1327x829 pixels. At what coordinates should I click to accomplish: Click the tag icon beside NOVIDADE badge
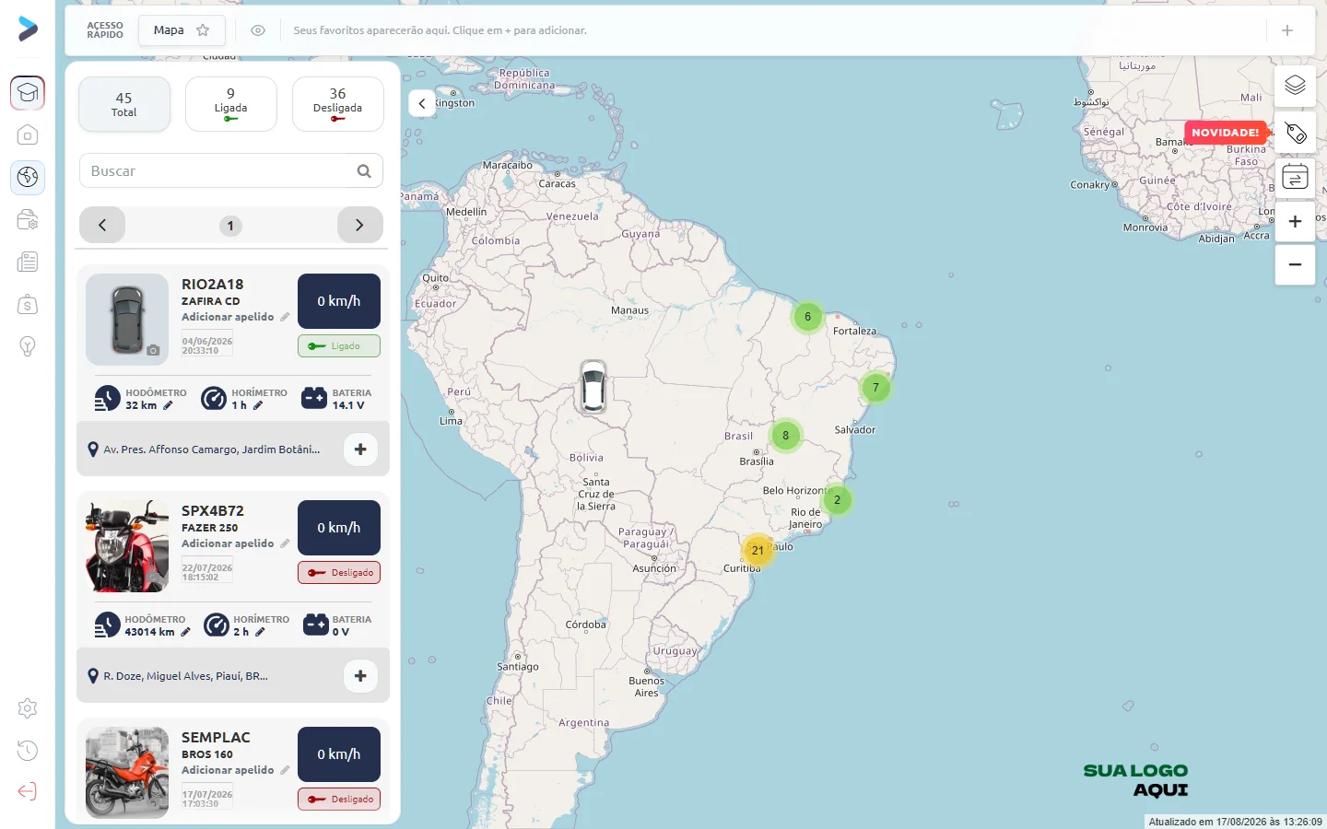(x=1295, y=133)
